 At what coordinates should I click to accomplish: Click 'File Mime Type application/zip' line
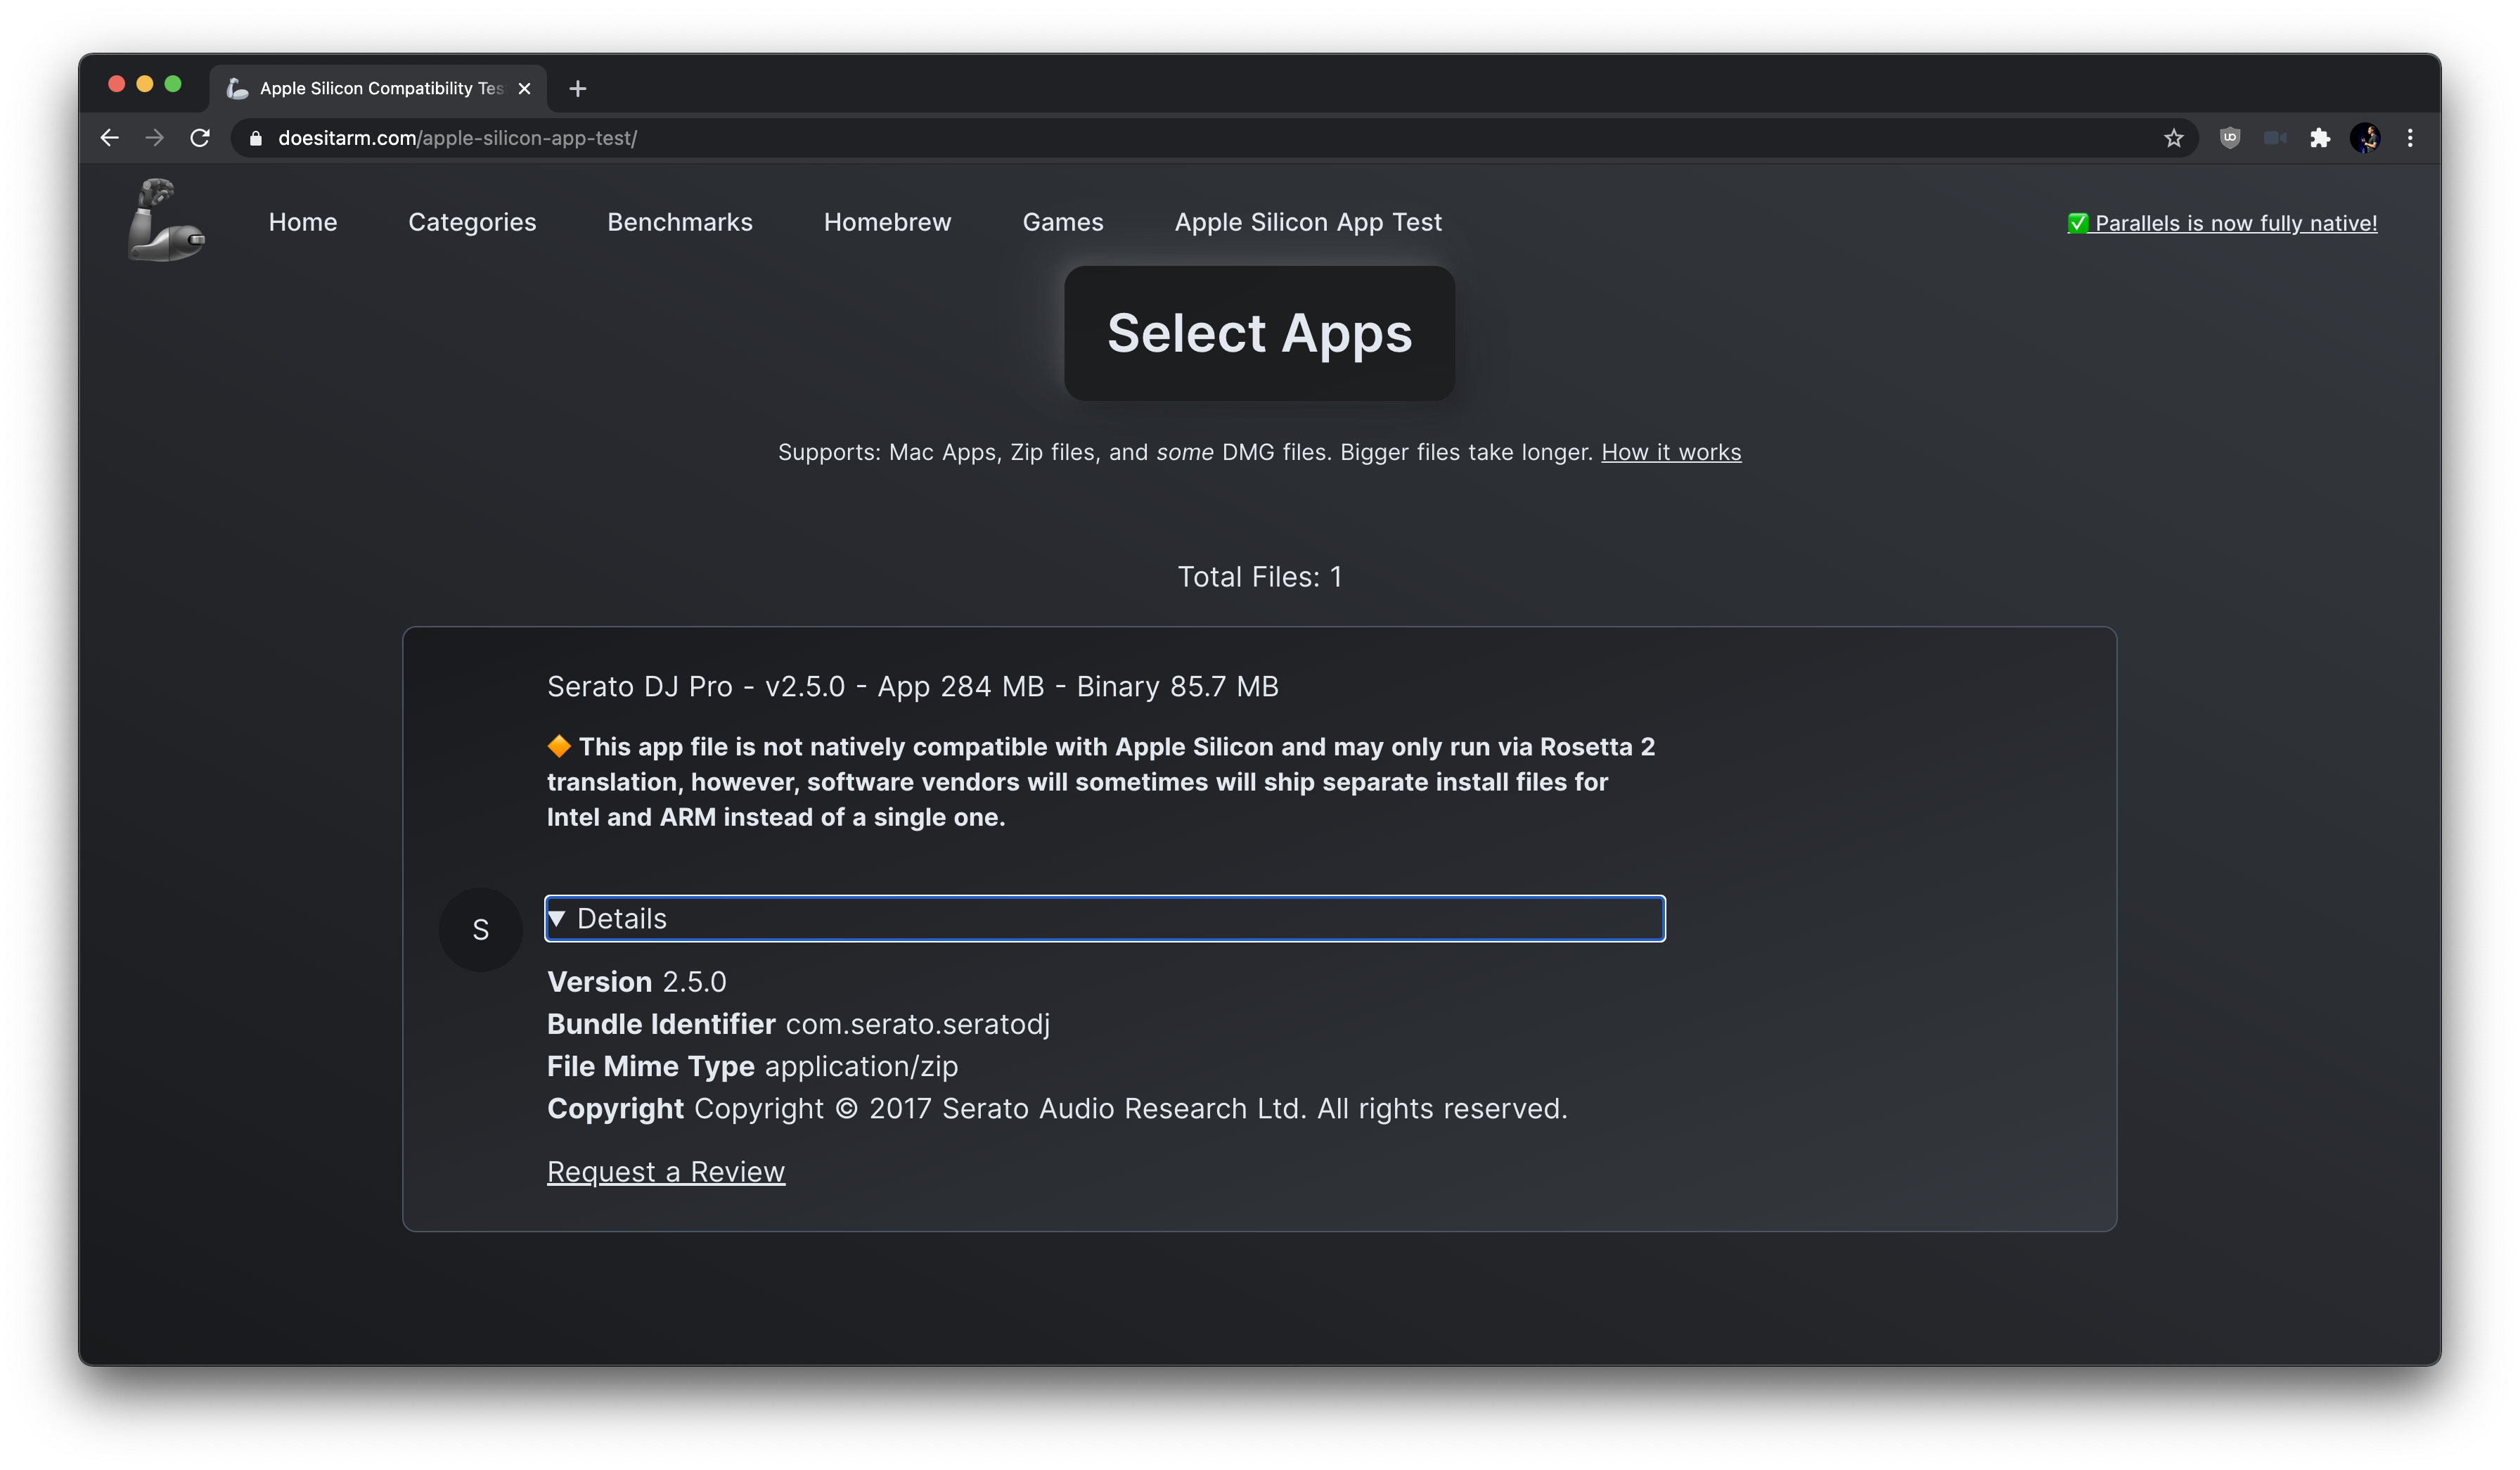click(x=752, y=1066)
